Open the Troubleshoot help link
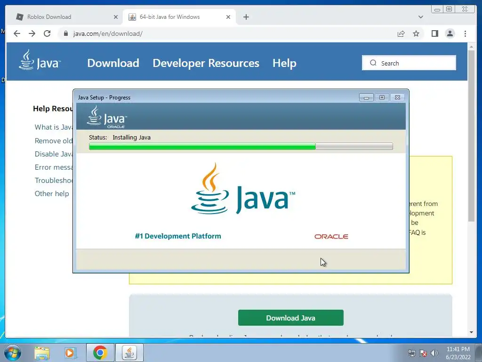This screenshot has width=482, height=362. tap(54, 181)
